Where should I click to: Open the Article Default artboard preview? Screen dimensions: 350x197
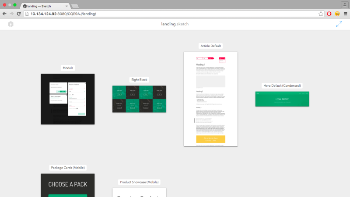pyautogui.click(x=210, y=99)
